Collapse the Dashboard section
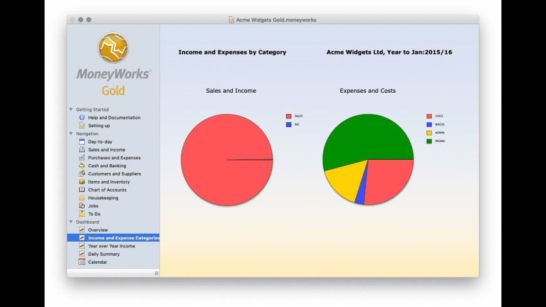The width and height of the screenshot is (546, 307). 71,222
